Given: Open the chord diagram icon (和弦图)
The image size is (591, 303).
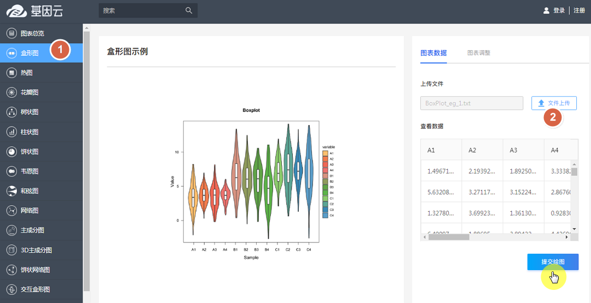Looking at the screenshot, I should tap(11, 191).
